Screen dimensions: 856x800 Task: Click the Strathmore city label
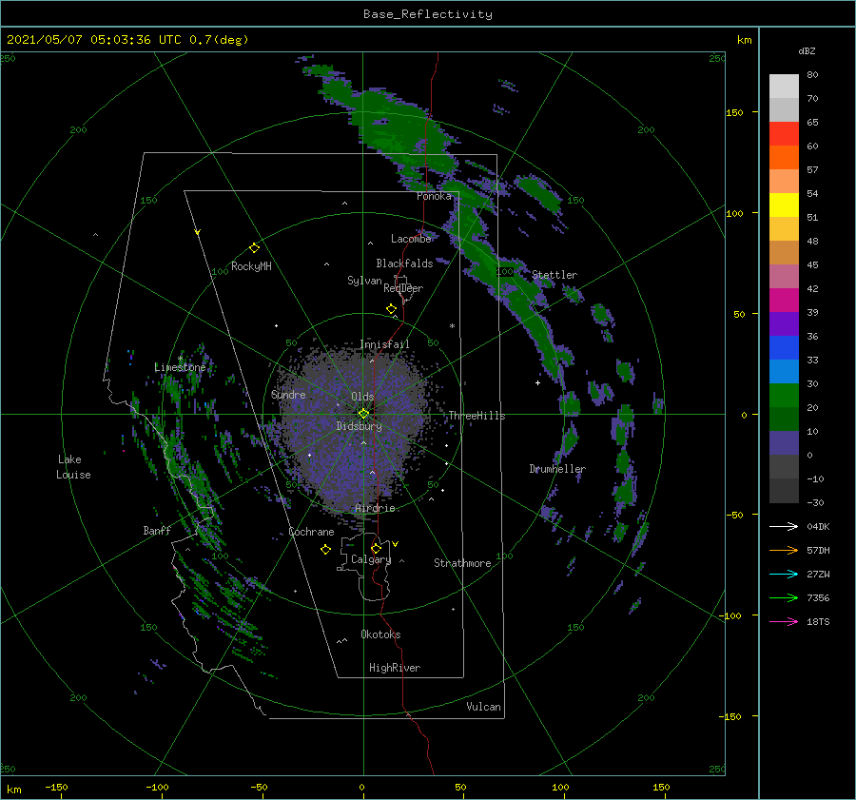[462, 563]
